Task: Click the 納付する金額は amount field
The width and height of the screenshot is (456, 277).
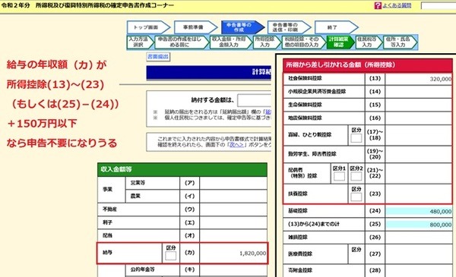Action: [254, 100]
